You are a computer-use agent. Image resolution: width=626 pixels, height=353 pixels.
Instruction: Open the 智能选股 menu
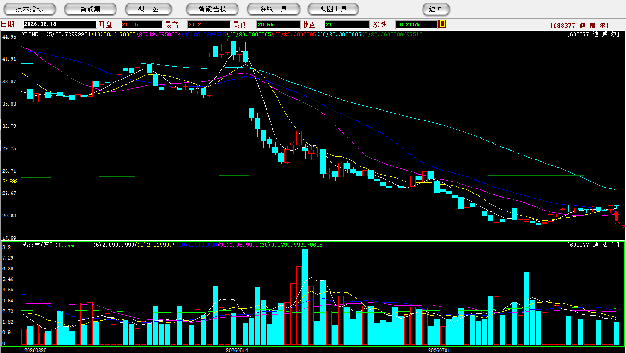(212, 9)
